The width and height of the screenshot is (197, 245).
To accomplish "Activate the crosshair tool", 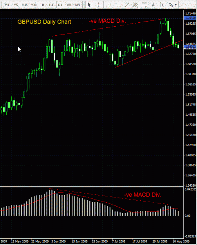I will (98, 5).
